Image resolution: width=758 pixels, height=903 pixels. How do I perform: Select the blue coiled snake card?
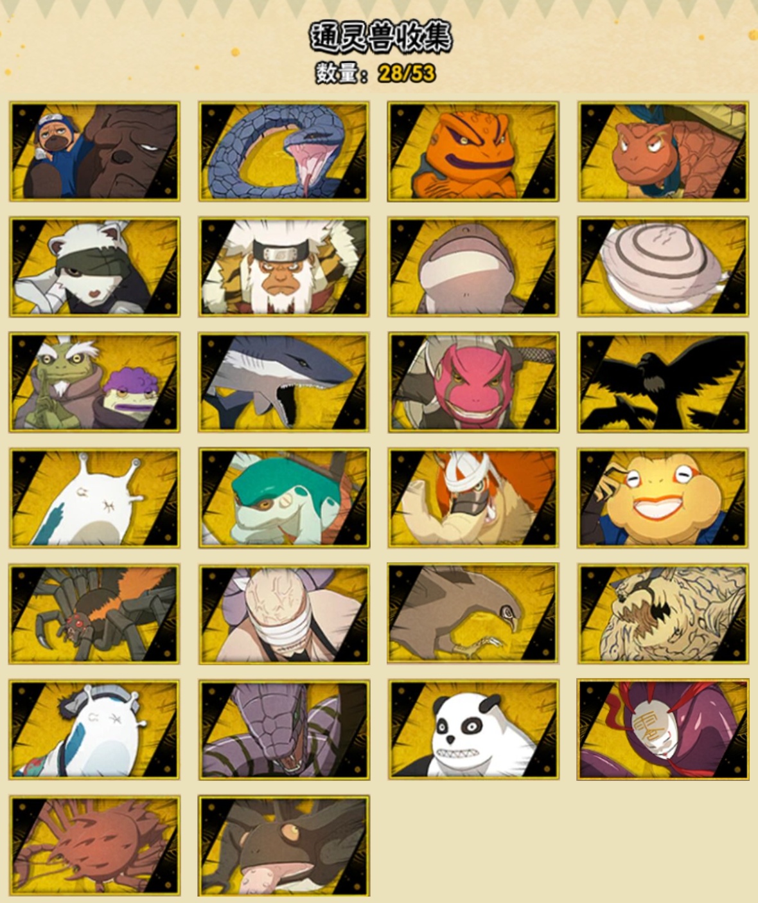[x=284, y=152]
